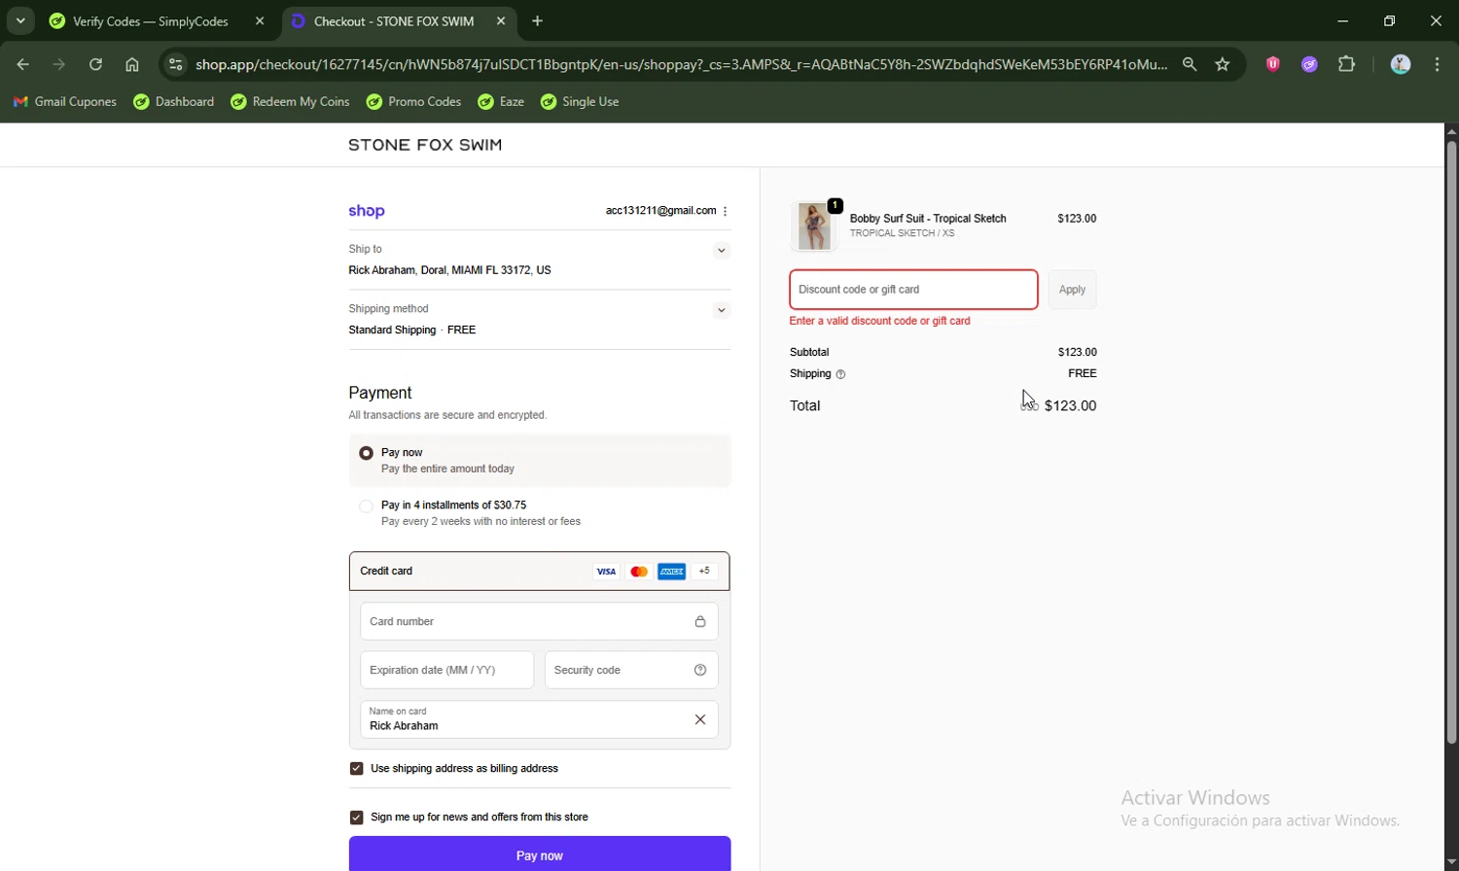This screenshot has height=871, width=1459.
Task: Open Gmail Cupones bookmark
Action: pos(64,101)
